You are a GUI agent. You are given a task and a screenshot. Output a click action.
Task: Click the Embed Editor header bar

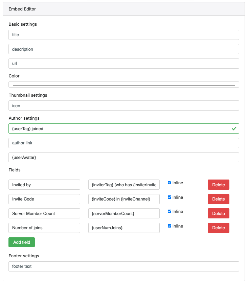[124, 9]
